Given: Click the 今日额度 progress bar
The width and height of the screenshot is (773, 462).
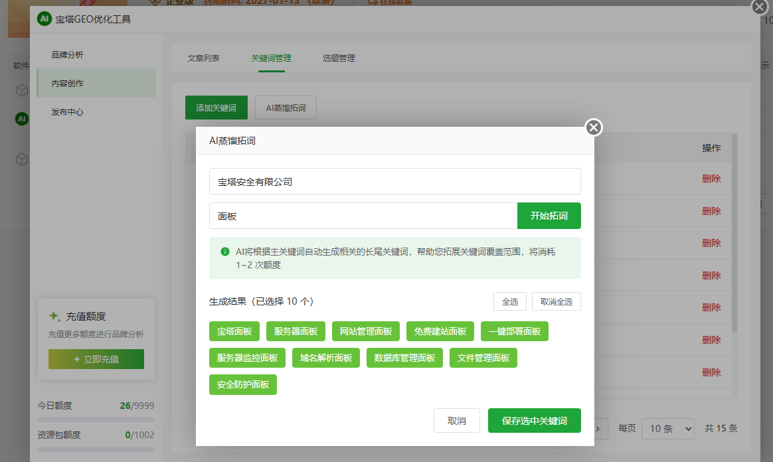Looking at the screenshot, I should coord(96,418).
